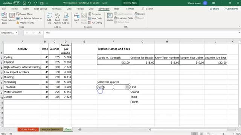Open the Macros dialog
The width and height of the screenshot is (241, 135).
point(12,17)
